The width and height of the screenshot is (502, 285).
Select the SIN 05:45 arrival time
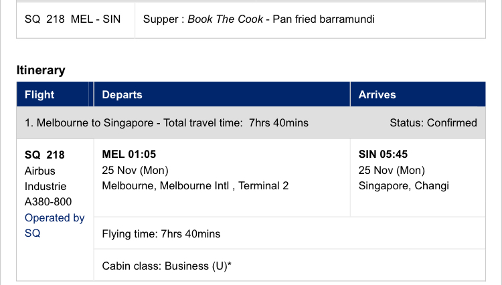(x=383, y=154)
